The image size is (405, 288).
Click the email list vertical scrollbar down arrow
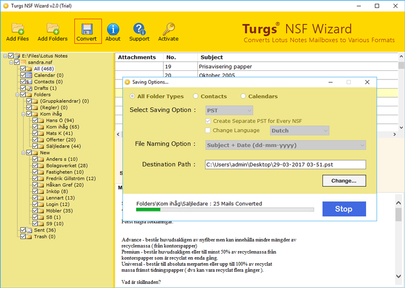401,128
